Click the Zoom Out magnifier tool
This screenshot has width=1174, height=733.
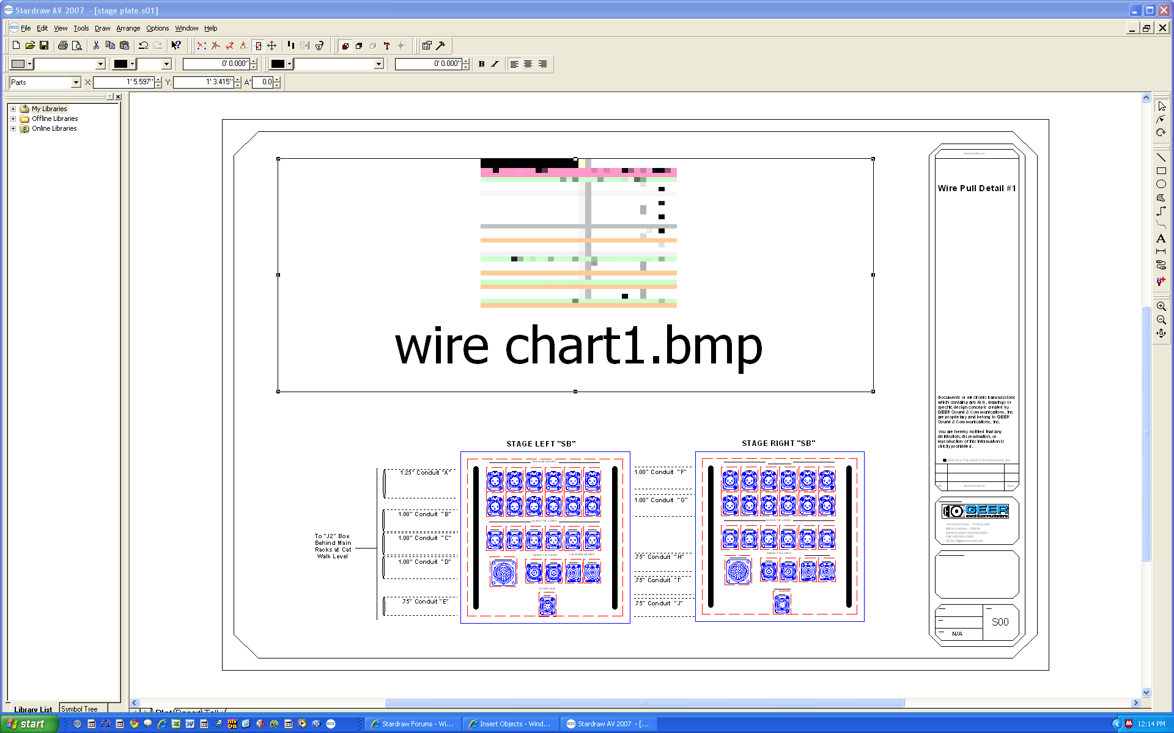click(x=1161, y=319)
